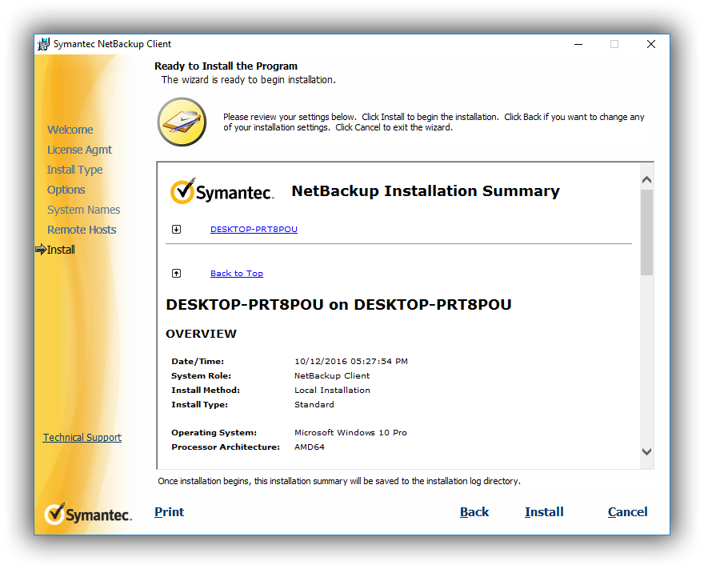The width and height of the screenshot is (704, 569).
Task: Select the current Install step label
Action: (x=61, y=250)
